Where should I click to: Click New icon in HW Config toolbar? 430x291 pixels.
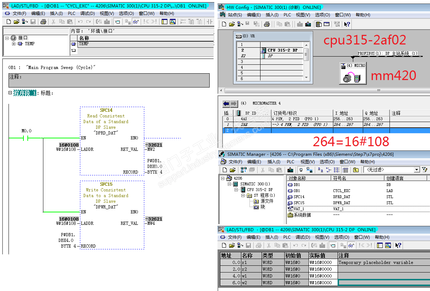tap(224, 24)
